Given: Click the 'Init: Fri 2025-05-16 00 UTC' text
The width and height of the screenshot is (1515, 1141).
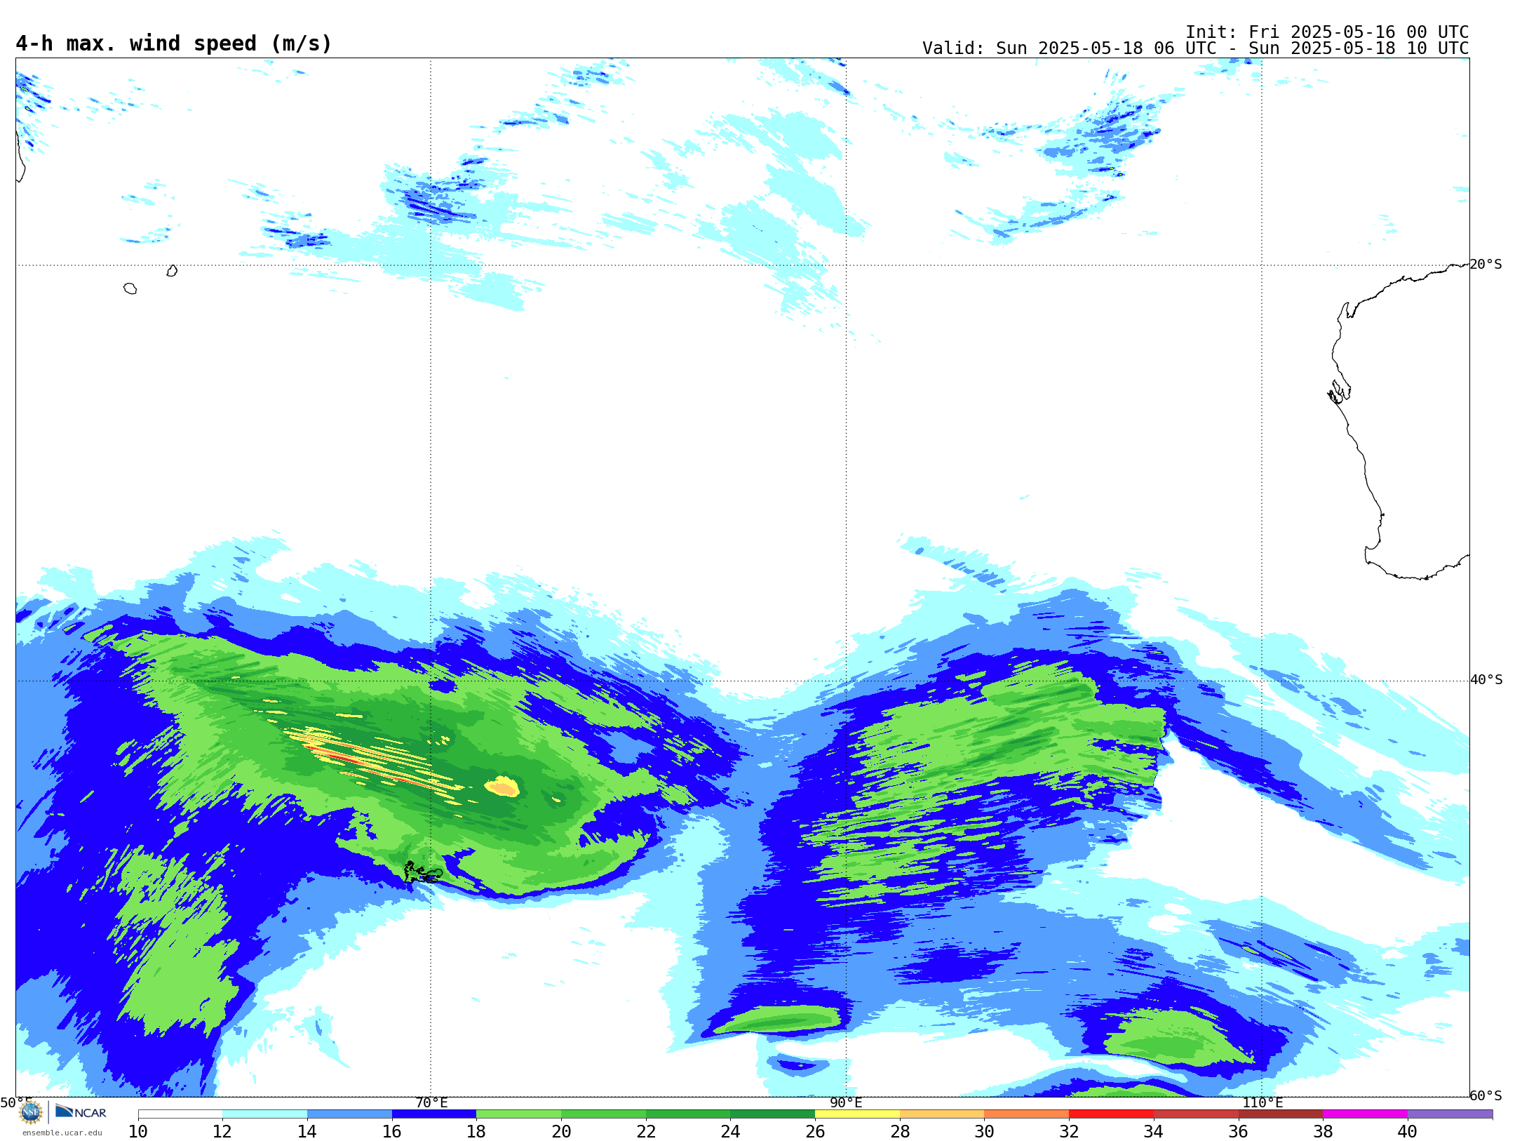Looking at the screenshot, I should click(x=1327, y=32).
